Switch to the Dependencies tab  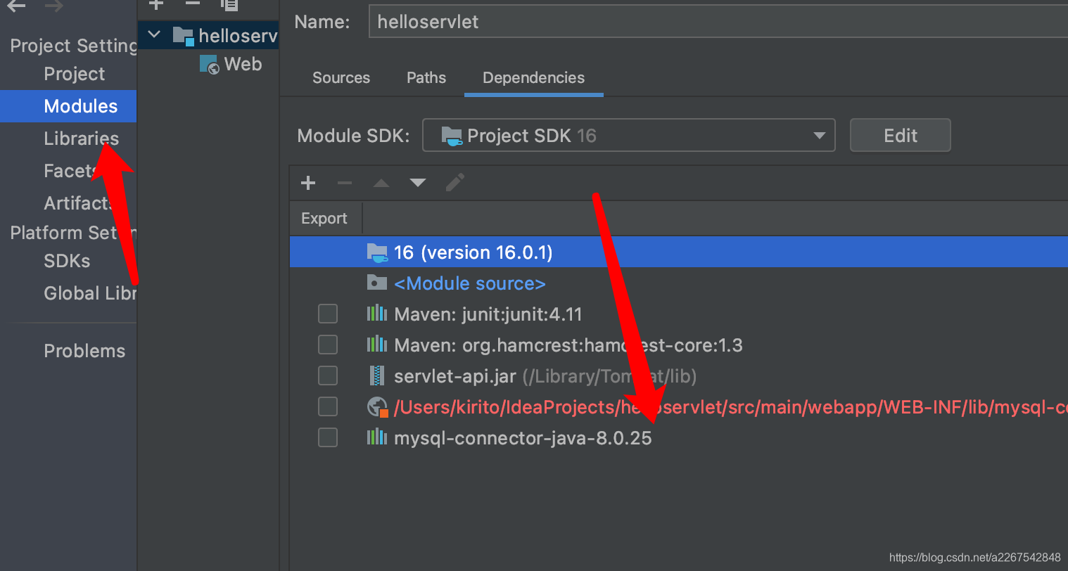pyautogui.click(x=533, y=77)
